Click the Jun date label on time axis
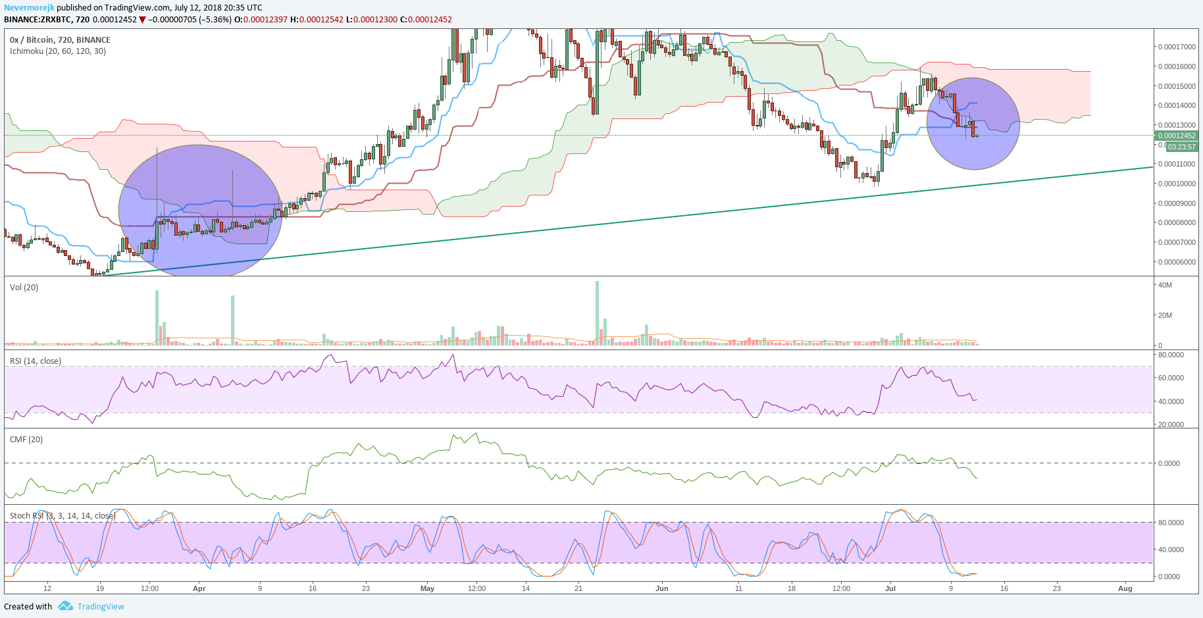Image resolution: width=1203 pixels, height=618 pixels. click(662, 589)
